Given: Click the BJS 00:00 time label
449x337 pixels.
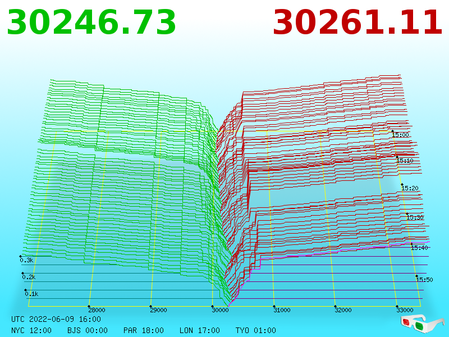Looking at the screenshot, I should tap(88, 330).
